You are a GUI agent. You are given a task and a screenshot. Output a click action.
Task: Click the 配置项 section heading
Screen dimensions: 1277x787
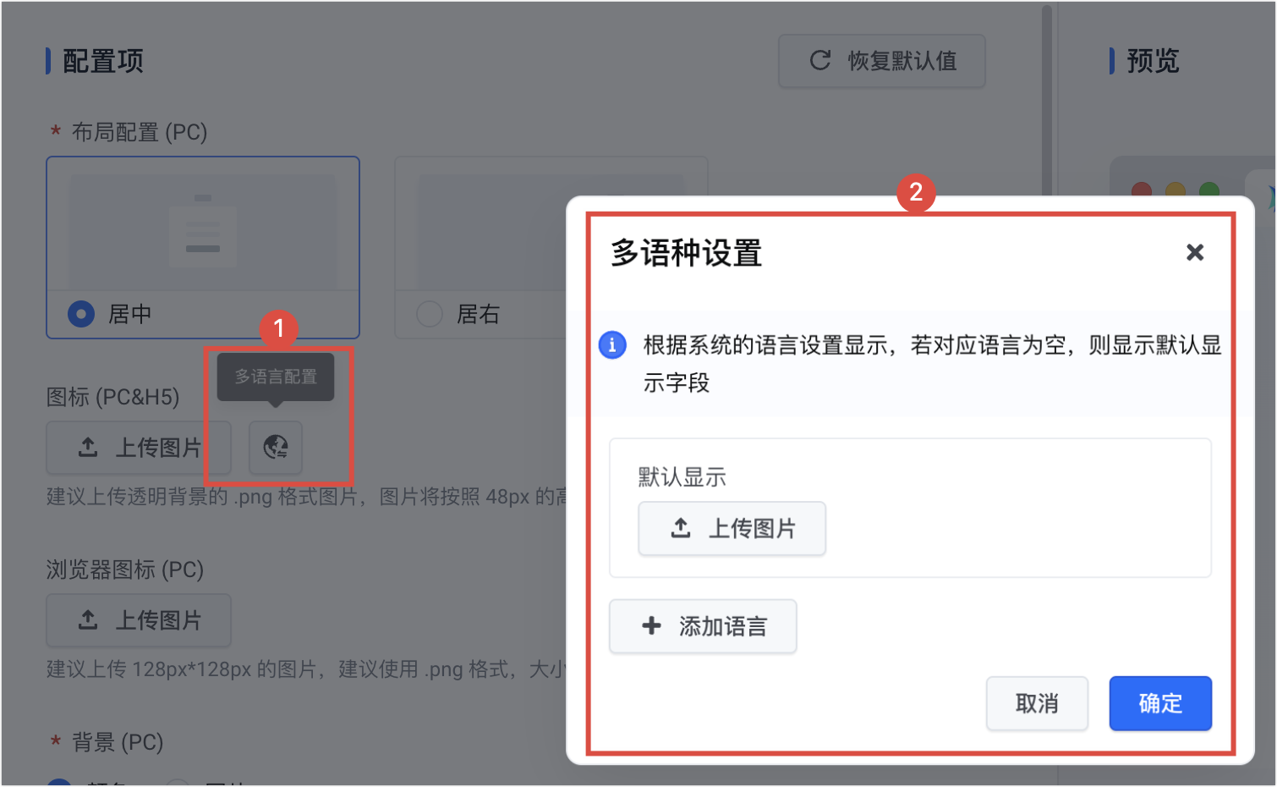pyautogui.click(x=103, y=61)
